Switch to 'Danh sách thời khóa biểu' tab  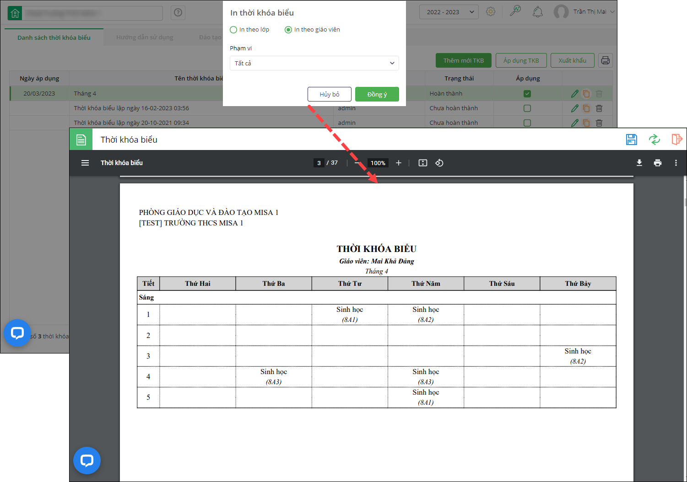[x=54, y=37]
